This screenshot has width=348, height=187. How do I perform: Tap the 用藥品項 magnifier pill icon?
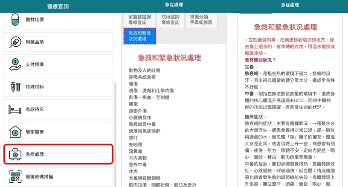15,42
